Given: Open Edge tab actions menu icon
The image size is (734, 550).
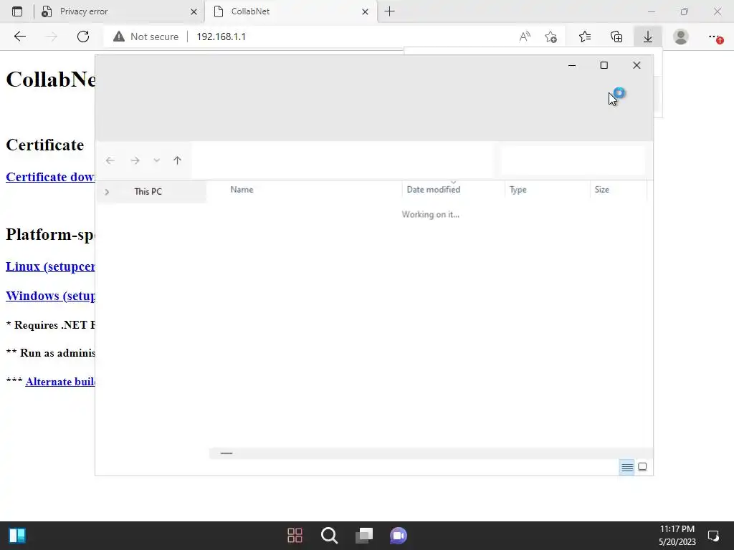Looking at the screenshot, I should 17,11.
